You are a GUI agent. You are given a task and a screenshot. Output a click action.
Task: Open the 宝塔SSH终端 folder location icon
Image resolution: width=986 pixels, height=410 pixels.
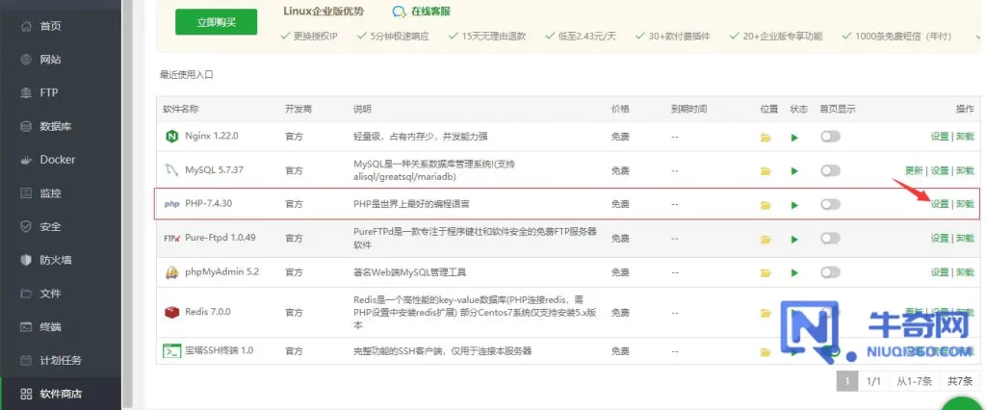click(x=765, y=351)
